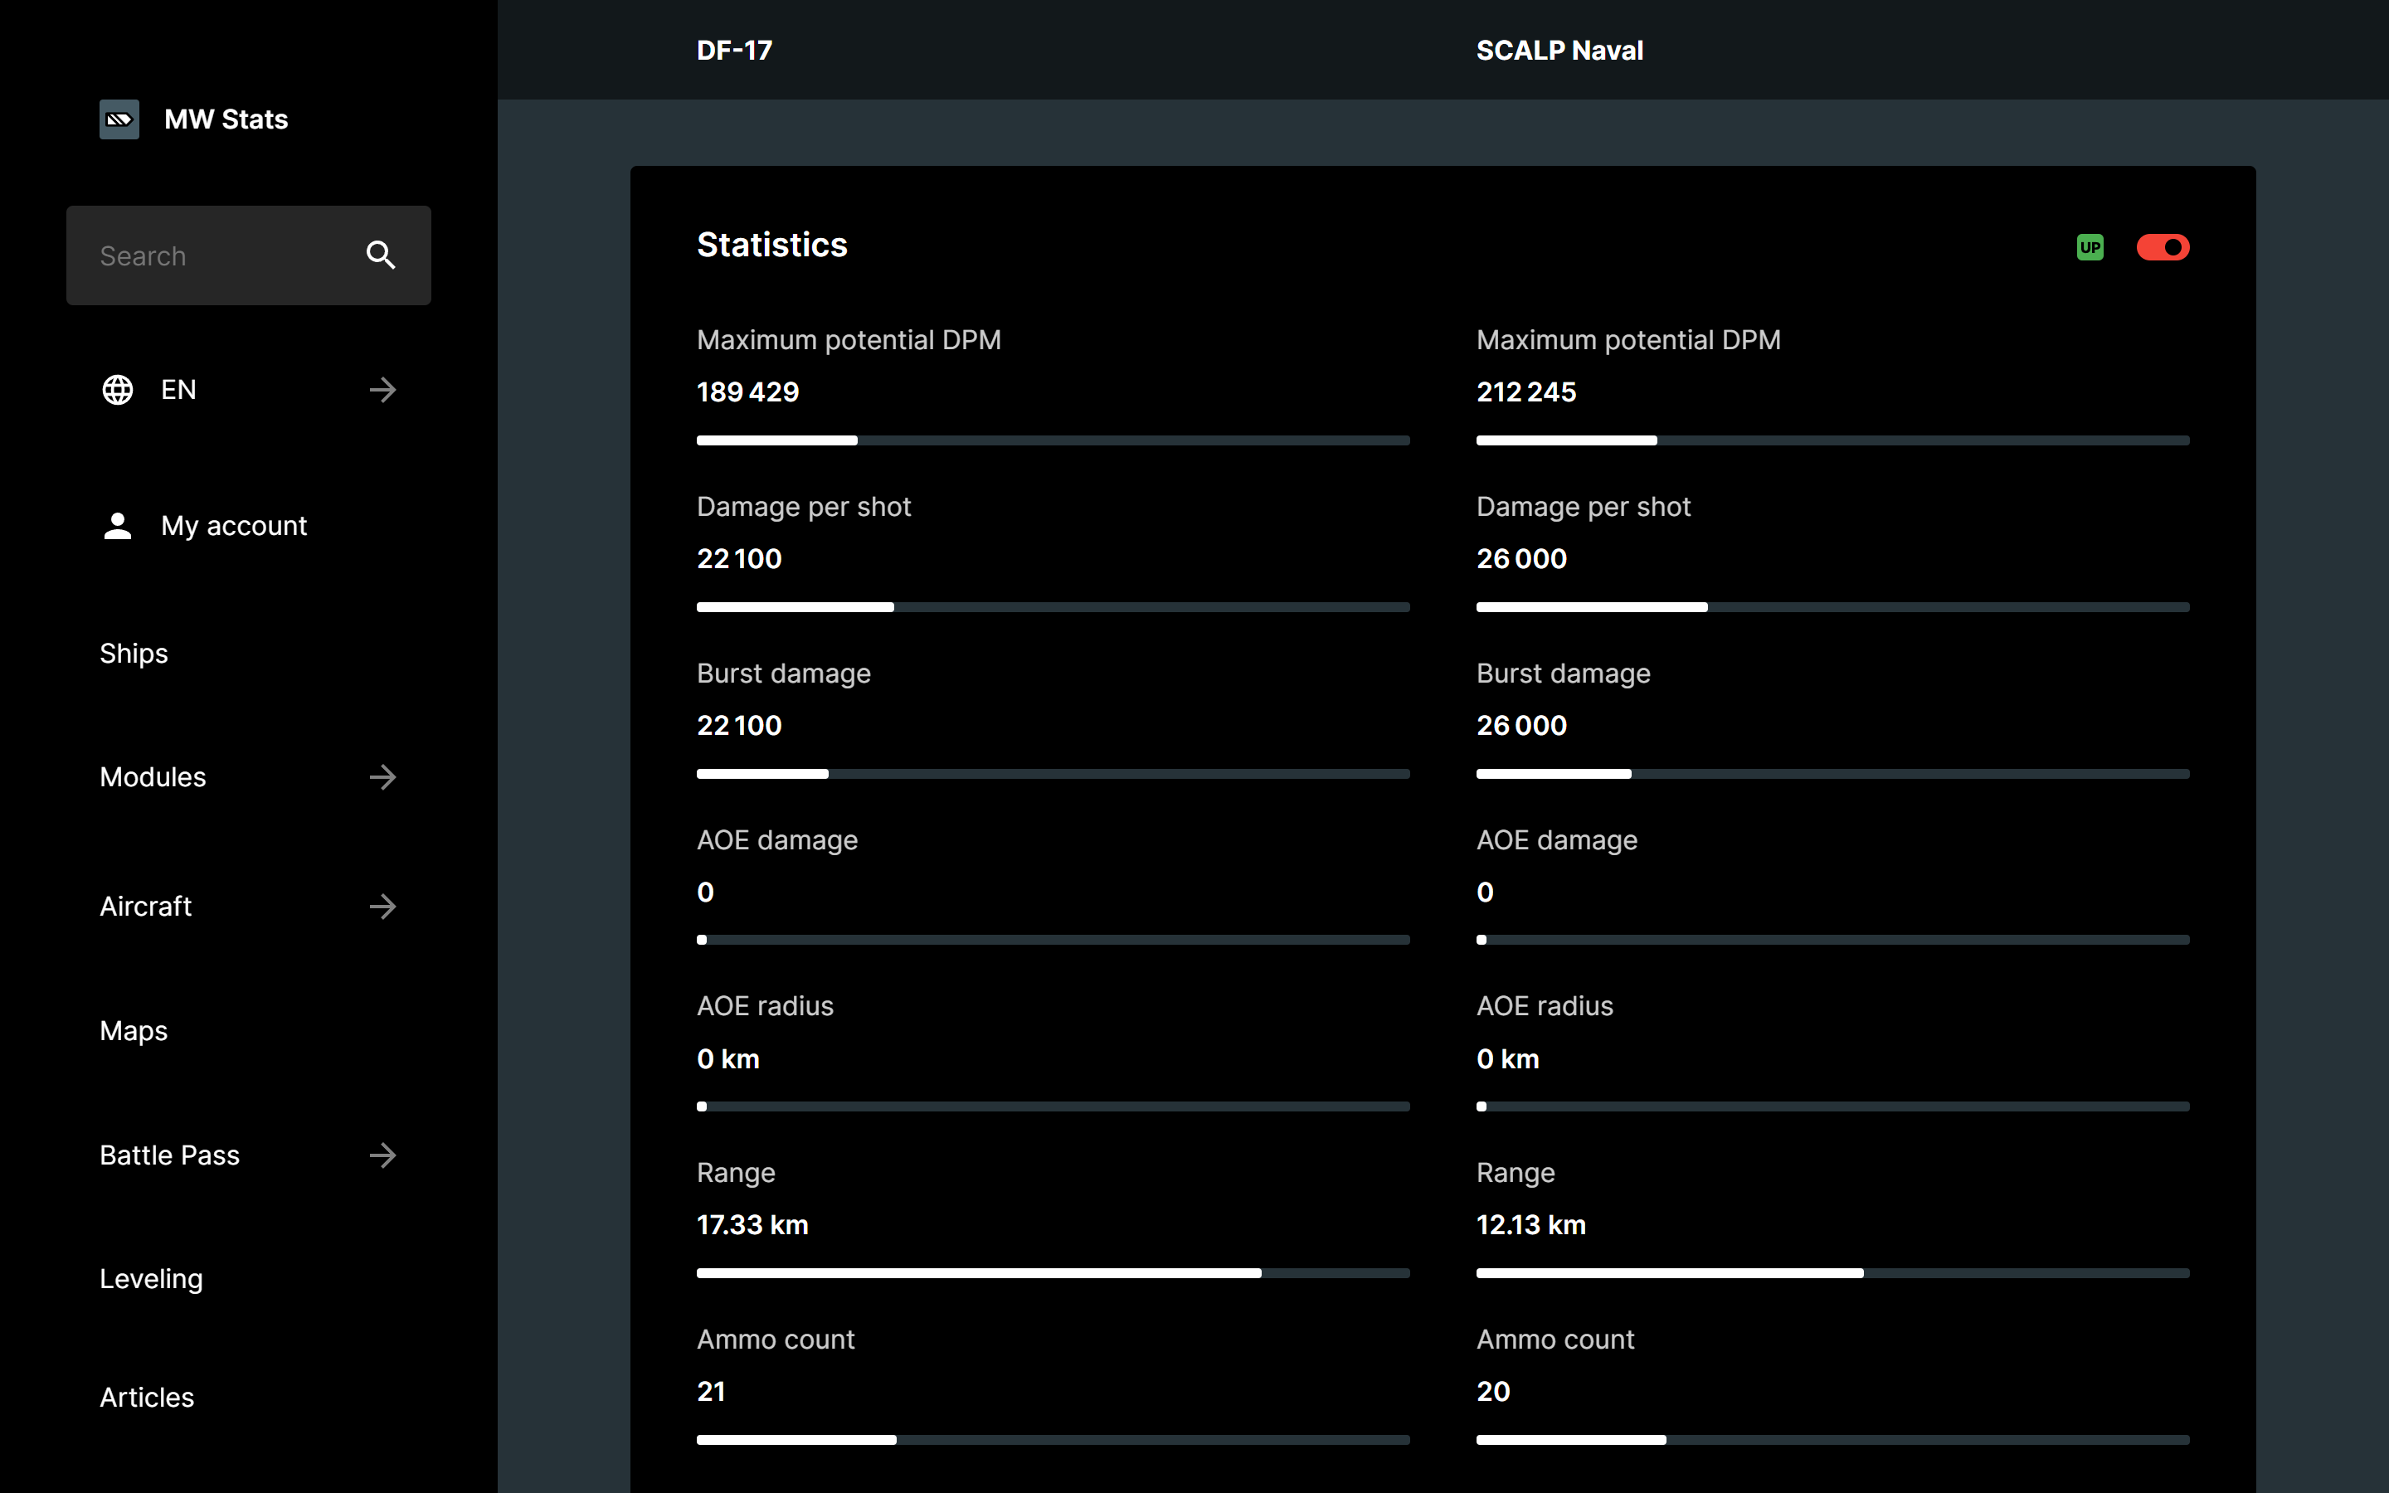Expand the Aircraft submenu arrow
The width and height of the screenshot is (2389, 1493).
[383, 907]
